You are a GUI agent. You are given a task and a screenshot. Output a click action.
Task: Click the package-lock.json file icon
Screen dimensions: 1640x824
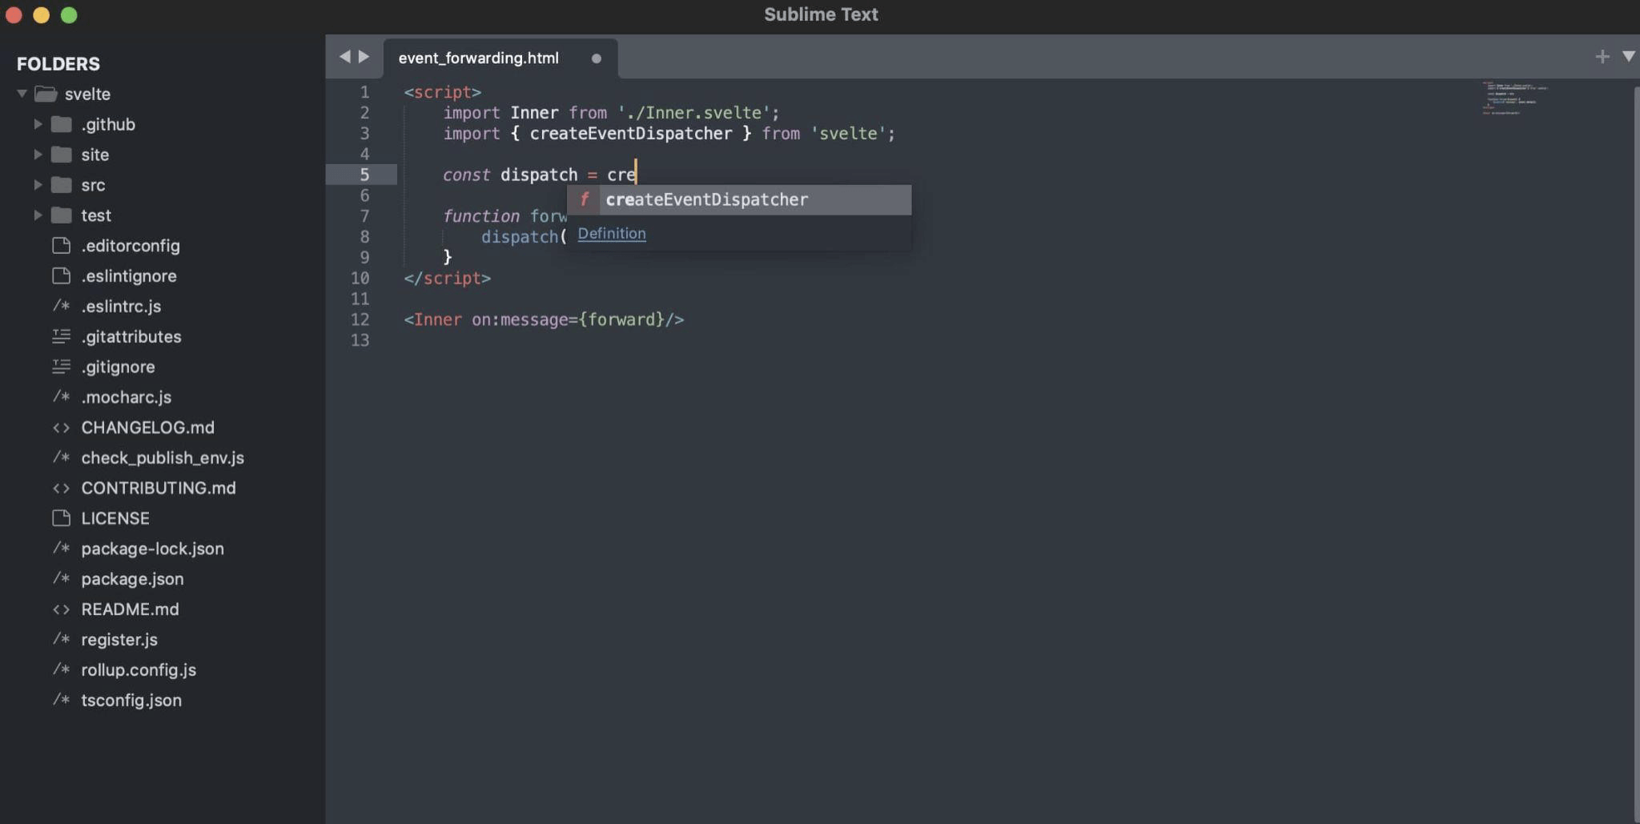tap(61, 549)
